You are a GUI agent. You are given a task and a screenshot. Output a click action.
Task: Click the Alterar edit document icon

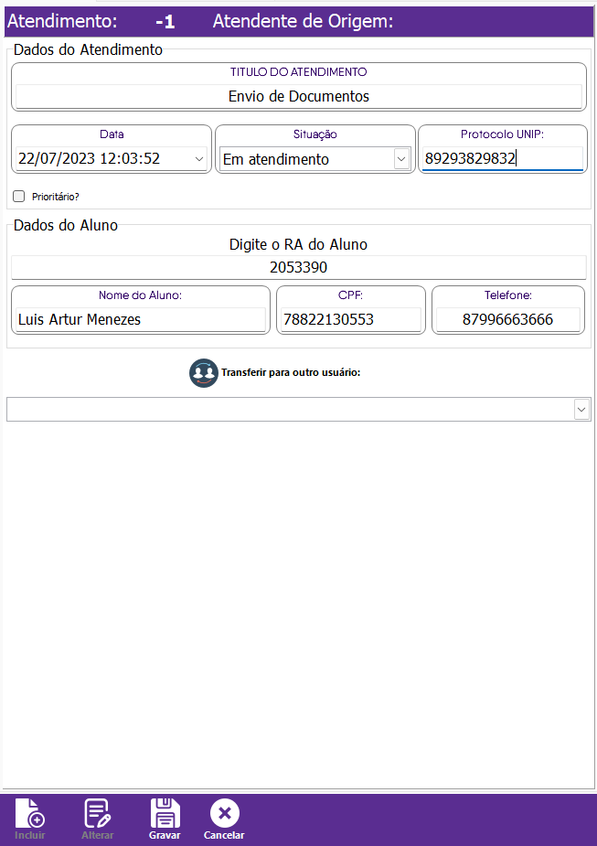[97, 813]
